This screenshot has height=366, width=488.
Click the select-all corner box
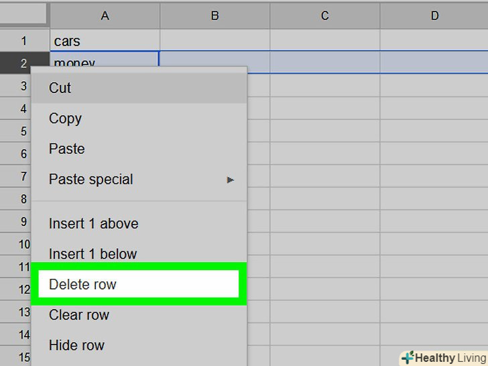click(x=24, y=14)
